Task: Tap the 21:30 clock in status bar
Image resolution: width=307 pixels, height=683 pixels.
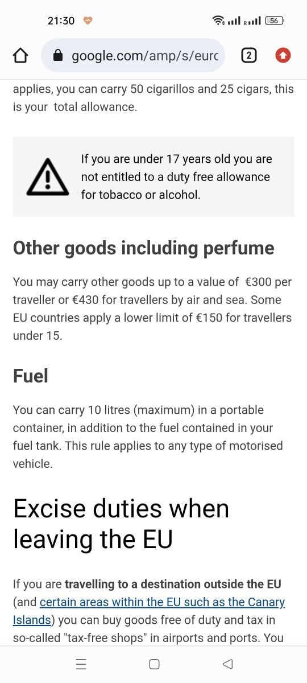Action: 61,20
